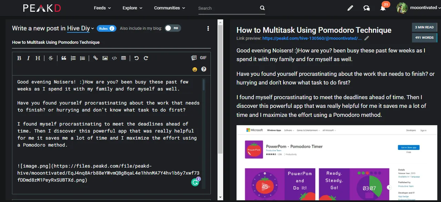Insert an image via picture icon

point(105,58)
